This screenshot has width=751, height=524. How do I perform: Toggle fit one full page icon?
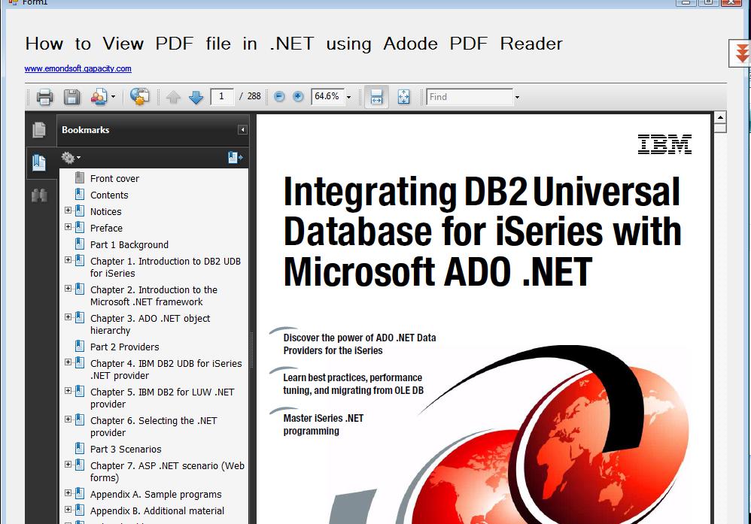pos(404,97)
